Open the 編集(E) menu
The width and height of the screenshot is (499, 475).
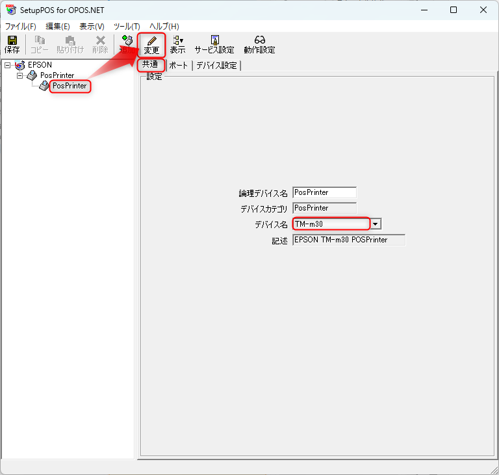(x=58, y=27)
